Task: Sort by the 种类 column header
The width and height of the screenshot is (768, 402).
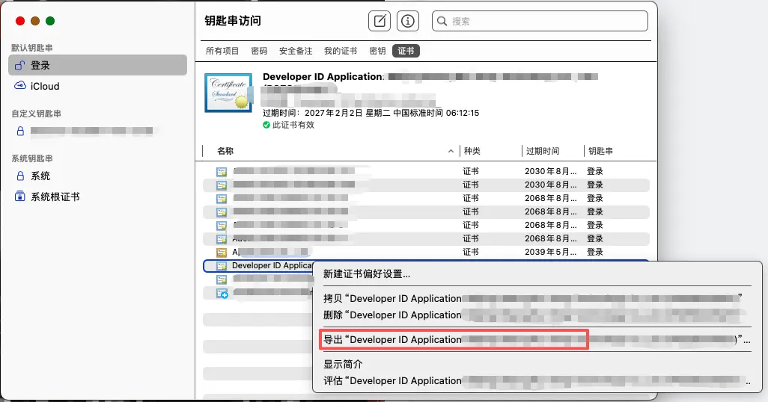Action: [472, 151]
